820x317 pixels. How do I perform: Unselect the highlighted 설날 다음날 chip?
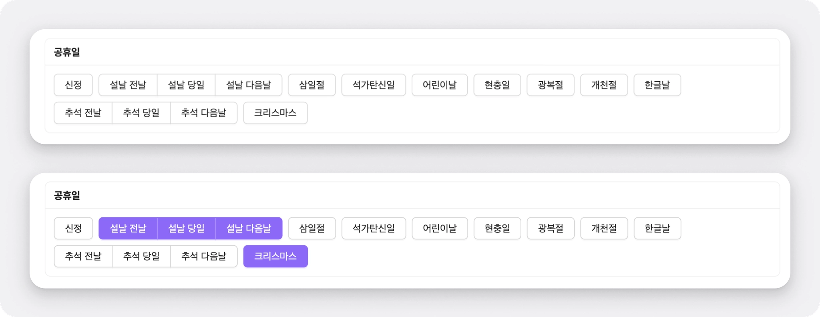tap(249, 229)
